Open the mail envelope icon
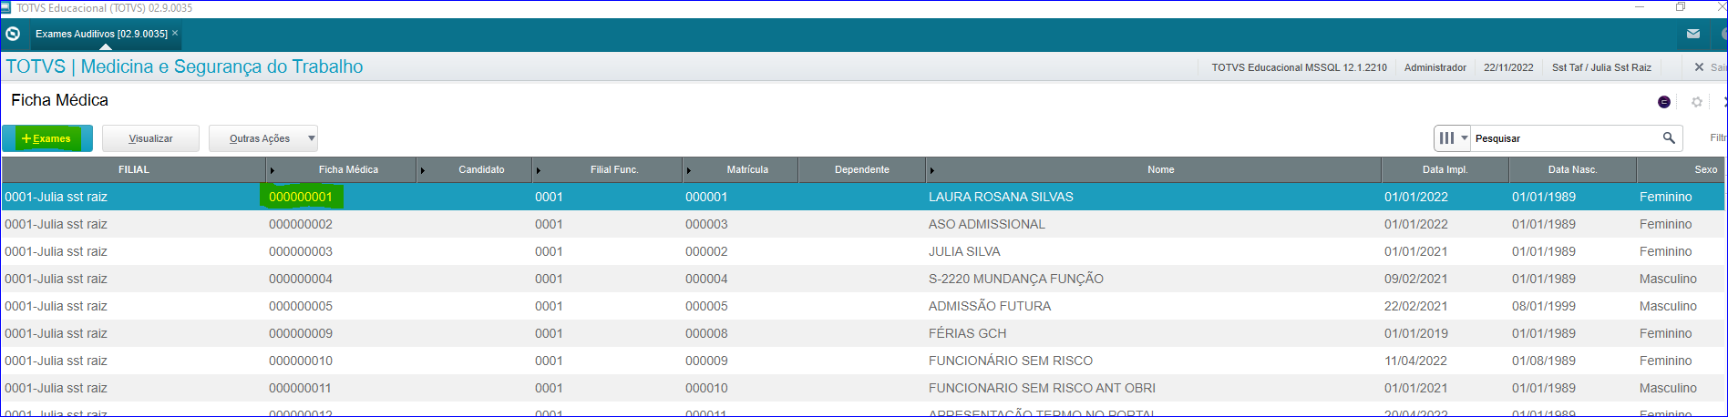Viewport: 1728px width, 417px height. [x=1692, y=34]
